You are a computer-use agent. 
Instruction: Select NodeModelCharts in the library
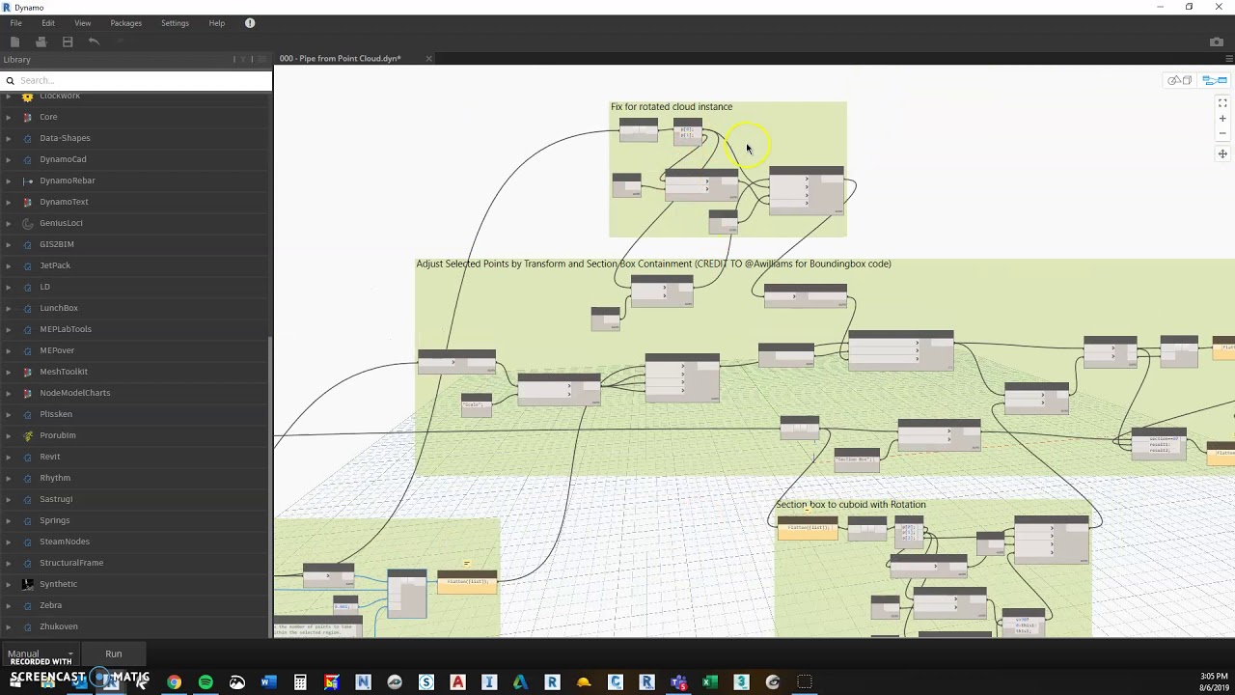75,393
